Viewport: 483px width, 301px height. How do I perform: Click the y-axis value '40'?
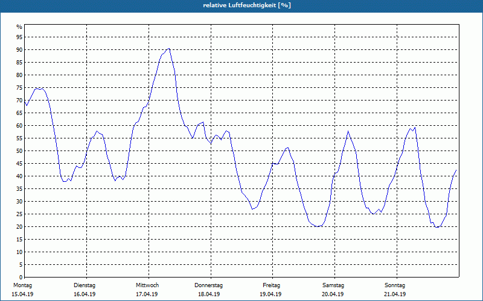(x=19, y=176)
